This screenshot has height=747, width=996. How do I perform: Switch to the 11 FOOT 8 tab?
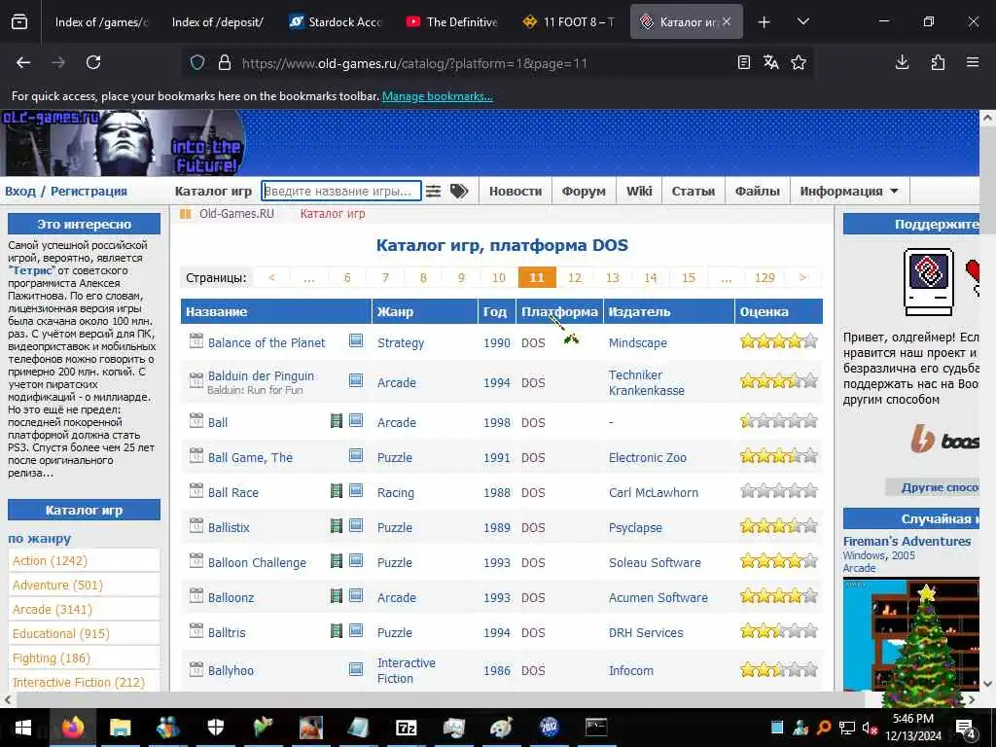coord(568,22)
